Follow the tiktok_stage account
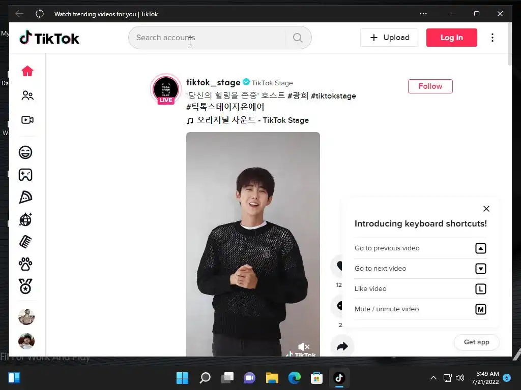521x390 pixels. (x=430, y=86)
